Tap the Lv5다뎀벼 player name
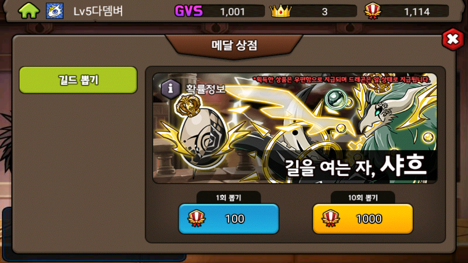 click(98, 11)
